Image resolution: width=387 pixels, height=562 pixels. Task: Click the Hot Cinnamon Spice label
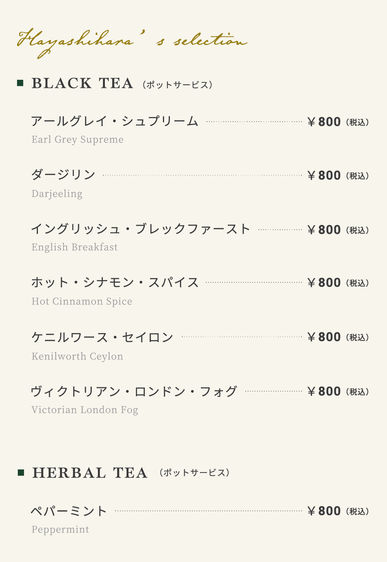82,301
